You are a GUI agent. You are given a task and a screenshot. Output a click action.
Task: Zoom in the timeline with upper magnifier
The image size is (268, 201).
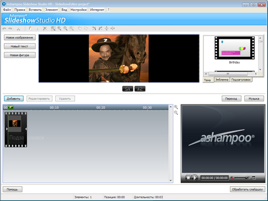176,107
